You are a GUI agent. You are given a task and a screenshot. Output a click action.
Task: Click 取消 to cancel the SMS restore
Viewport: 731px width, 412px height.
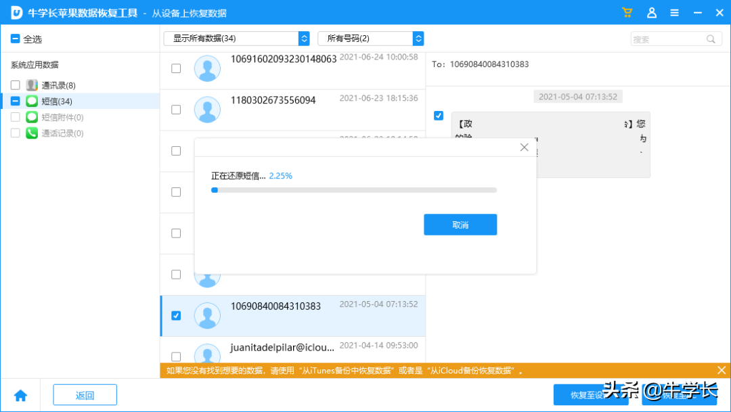460,225
